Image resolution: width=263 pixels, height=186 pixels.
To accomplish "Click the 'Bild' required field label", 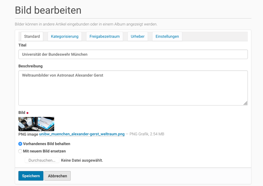I will (x=22, y=112).
